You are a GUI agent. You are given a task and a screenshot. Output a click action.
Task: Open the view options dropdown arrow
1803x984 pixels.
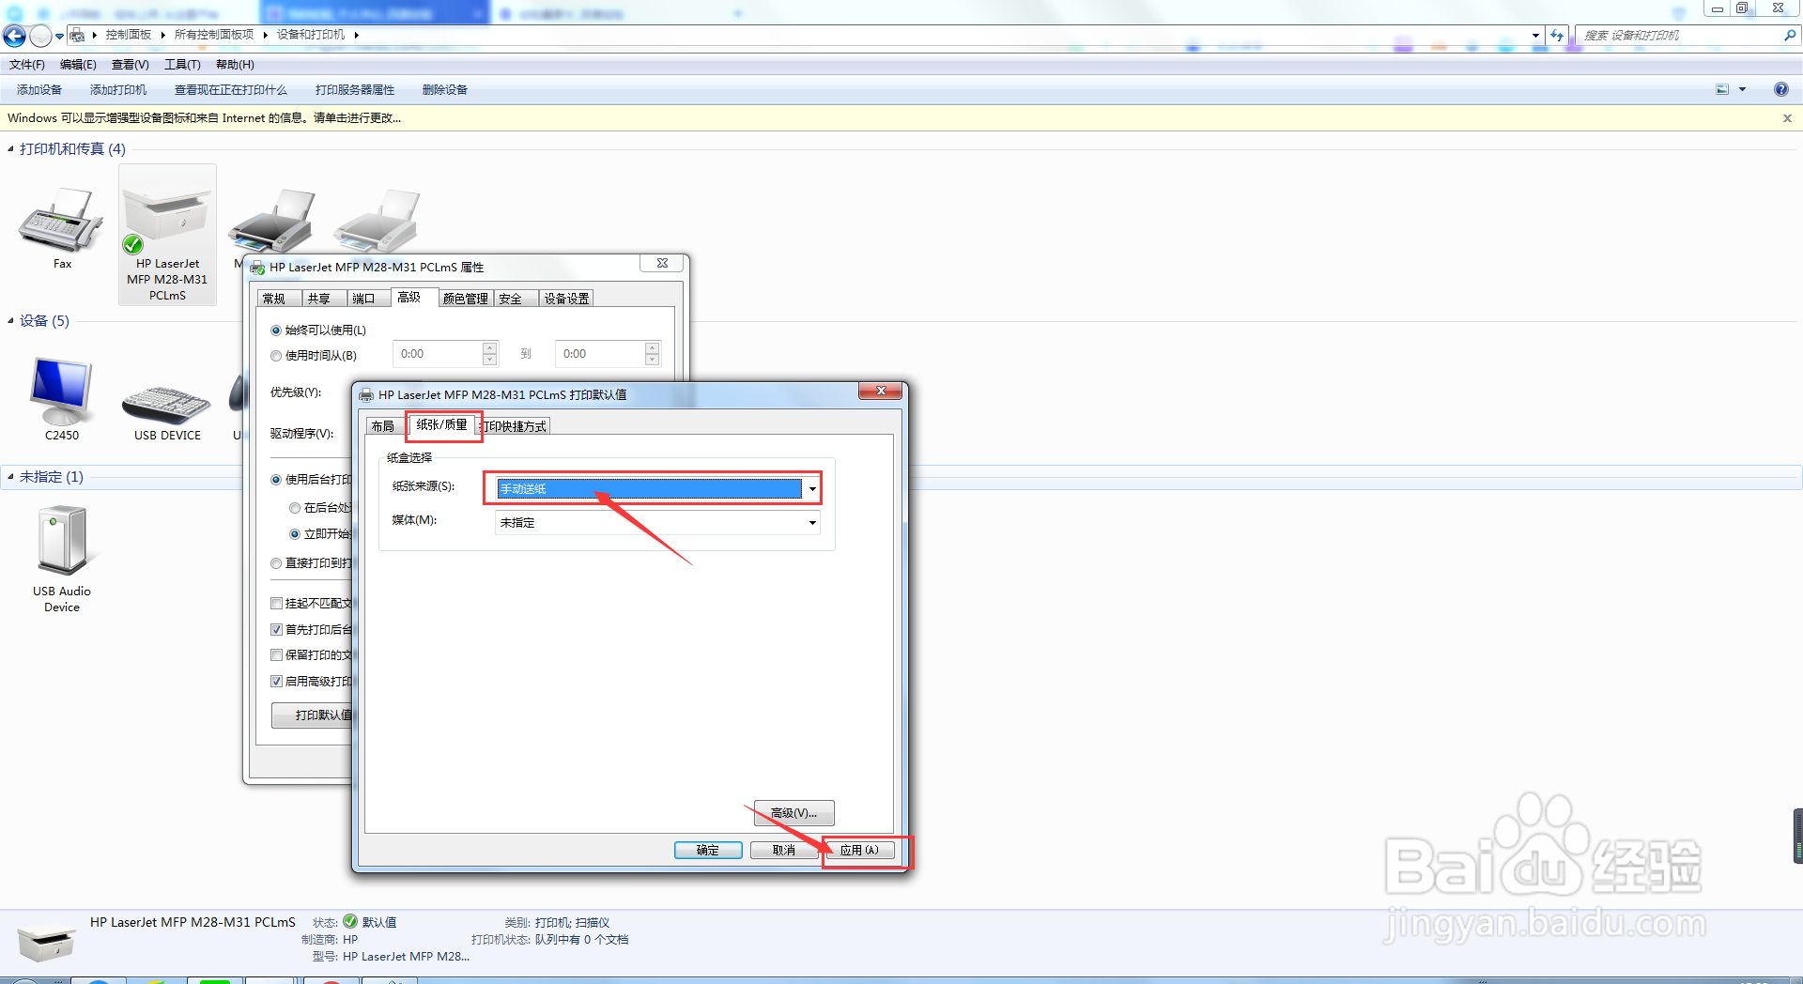click(1742, 89)
